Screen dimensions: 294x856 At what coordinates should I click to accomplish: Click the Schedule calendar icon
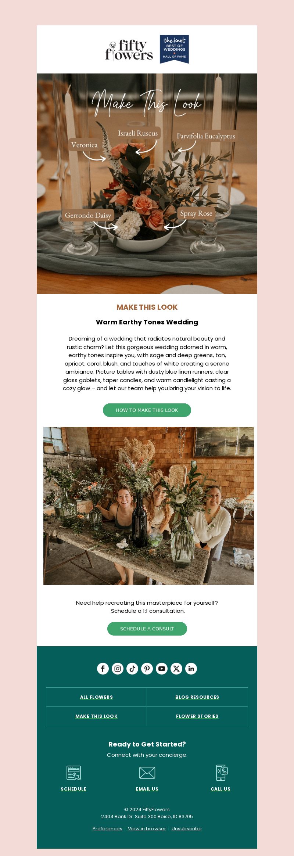tap(73, 773)
